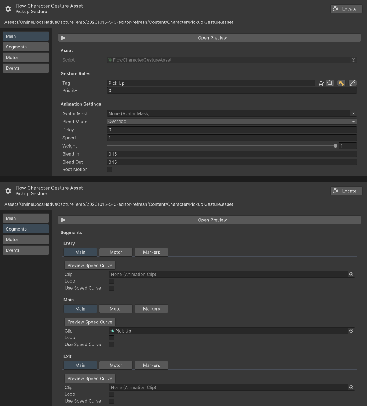Click the gold star-plus icon beside Tag
Screen dimensions: 367x406
pos(341,83)
